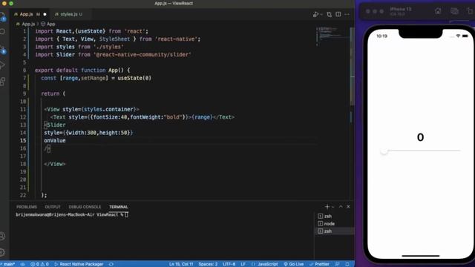Select the last zsh terminal in list
Screen dimensions: 475x267
pyautogui.click(x=335, y=231)
